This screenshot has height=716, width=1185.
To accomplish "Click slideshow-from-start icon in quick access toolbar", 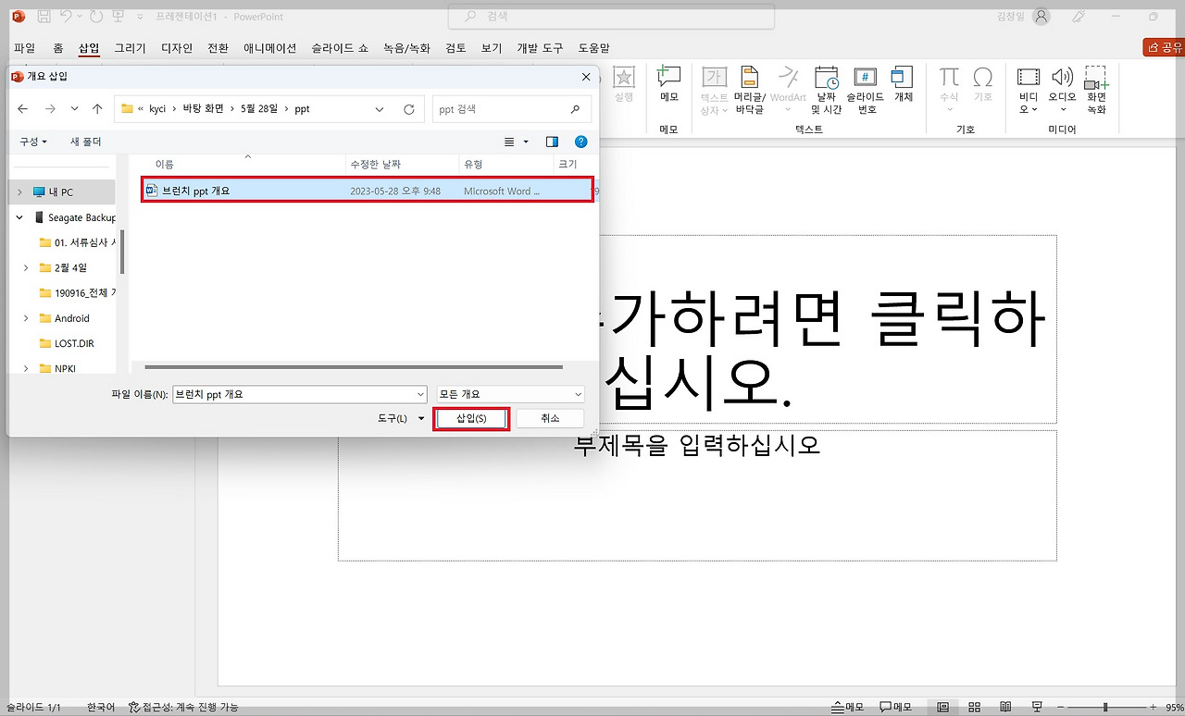I will [x=118, y=17].
